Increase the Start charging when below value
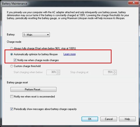 [58, 71]
